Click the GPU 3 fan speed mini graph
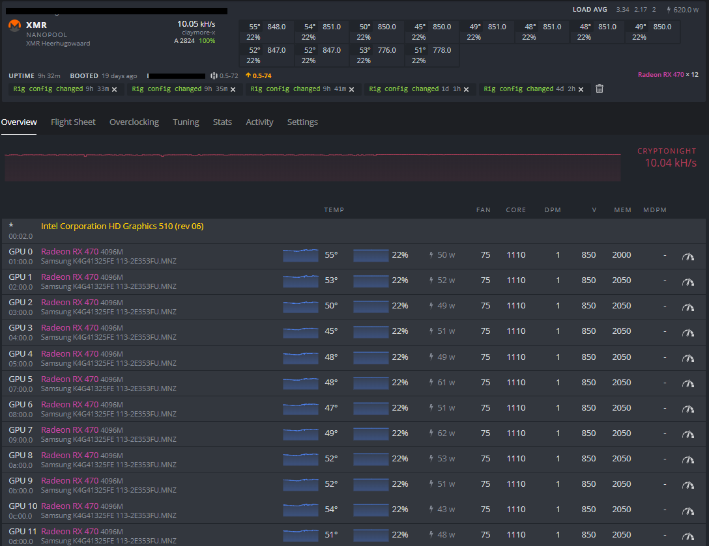 [x=371, y=331]
